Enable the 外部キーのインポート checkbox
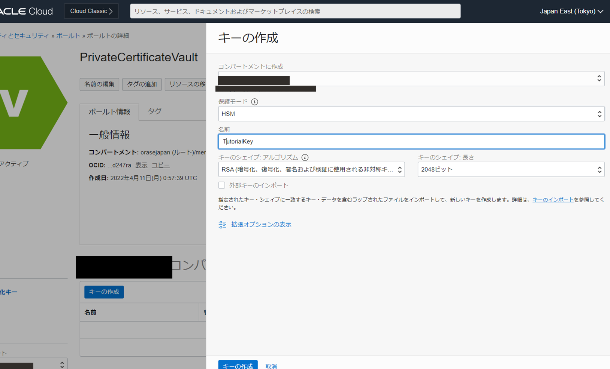The width and height of the screenshot is (610, 369). click(222, 185)
